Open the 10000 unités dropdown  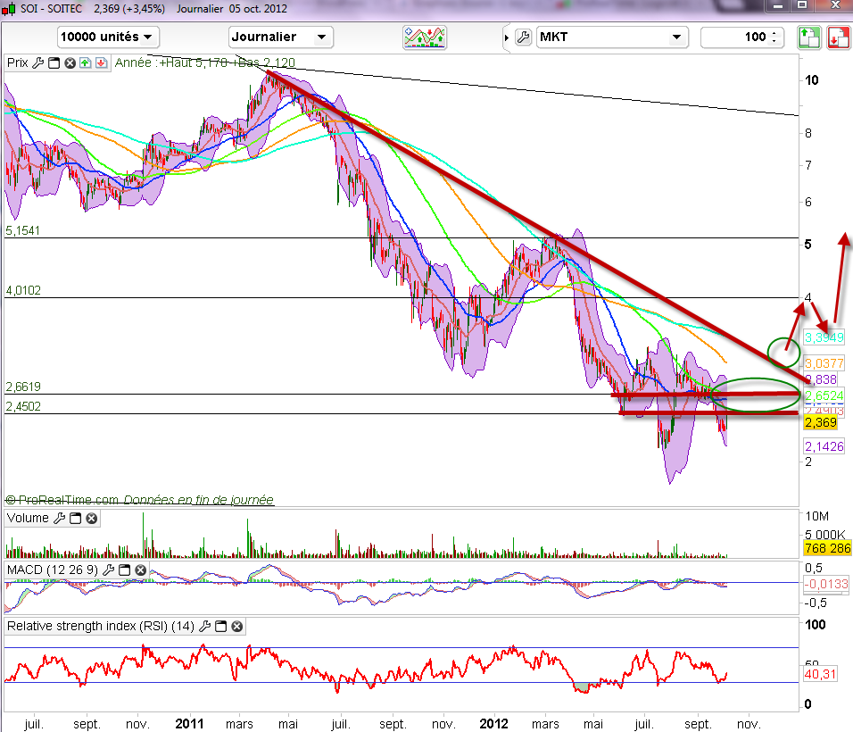tap(108, 37)
